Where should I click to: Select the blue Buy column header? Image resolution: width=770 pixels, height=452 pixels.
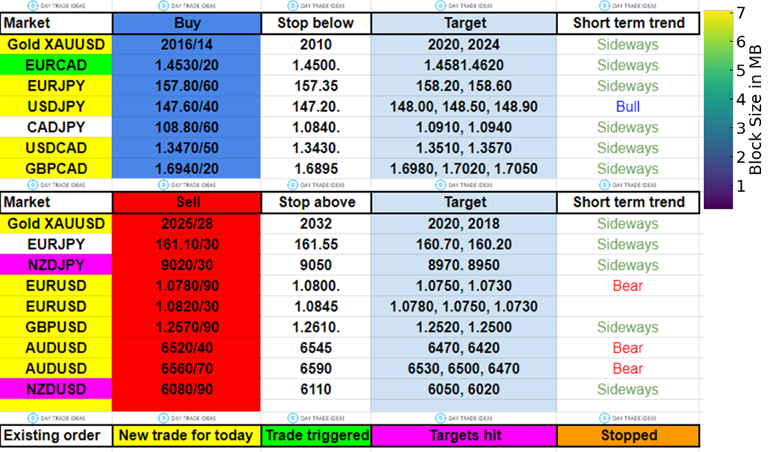pyautogui.click(x=186, y=23)
